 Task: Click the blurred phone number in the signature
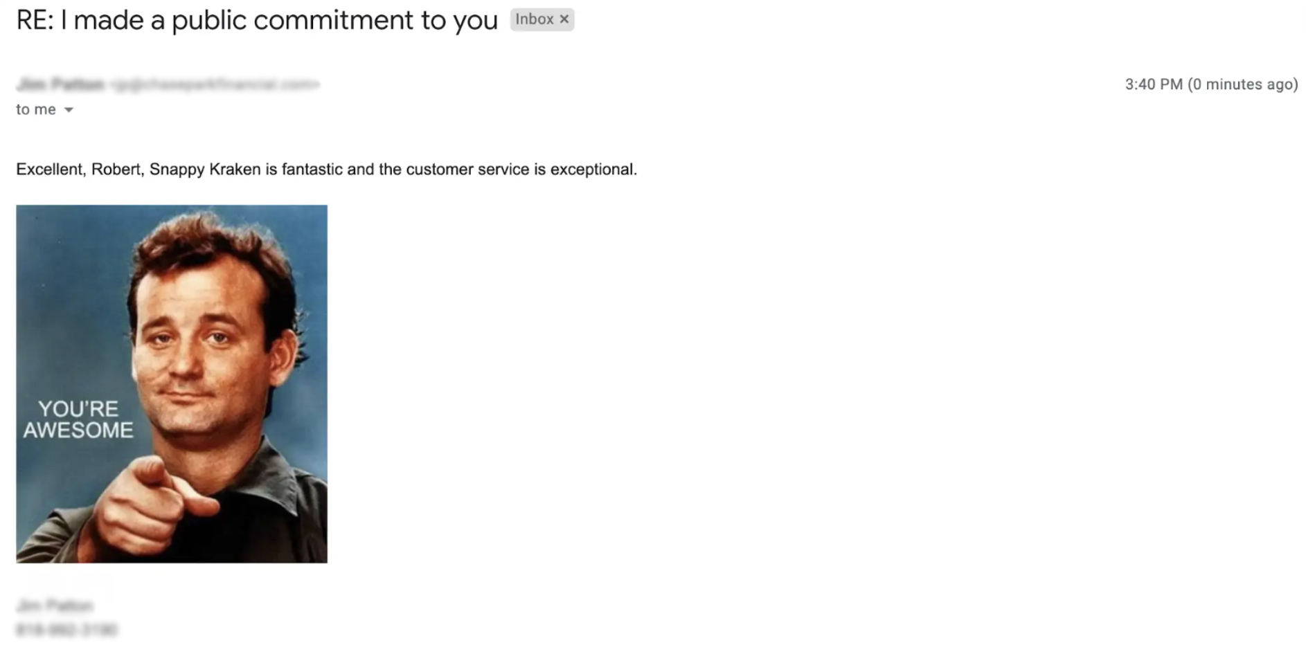(67, 630)
